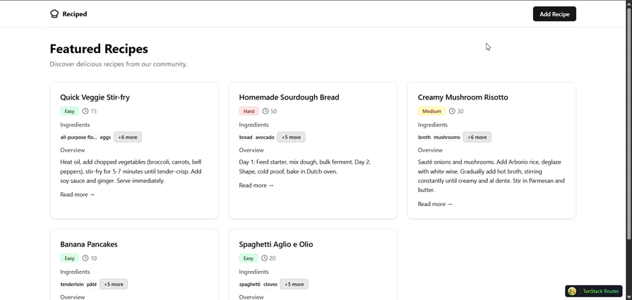
Task: Click the Easy badge on Banana Pancakes
Action: [69, 258]
